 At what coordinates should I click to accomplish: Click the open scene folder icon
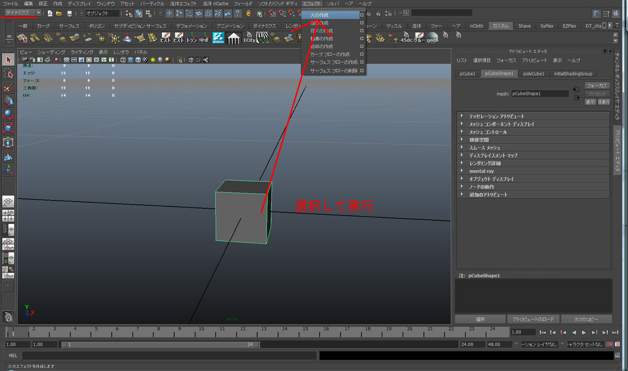59,13
